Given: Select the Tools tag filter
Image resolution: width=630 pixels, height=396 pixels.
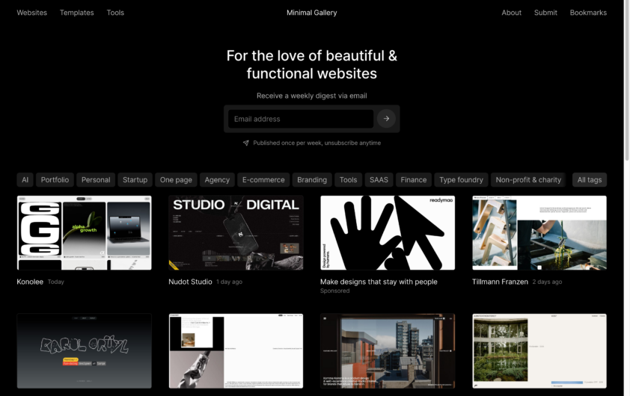Looking at the screenshot, I should tap(349, 180).
